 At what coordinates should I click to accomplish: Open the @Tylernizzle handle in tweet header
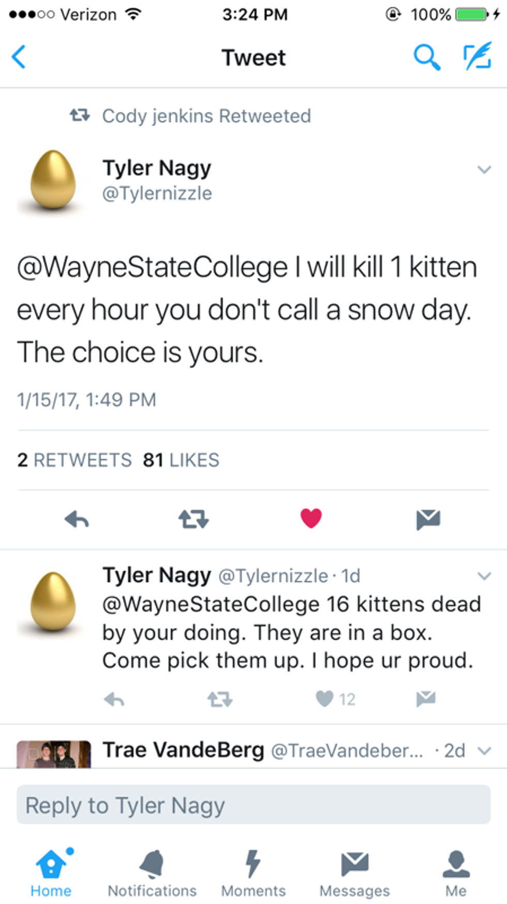157,194
